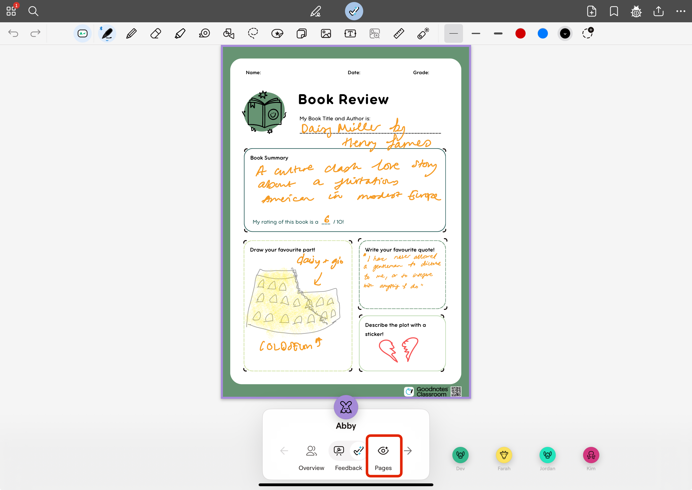Viewport: 692px width, 490px height.
Task: Select the thickest stroke width
Action: [x=498, y=33]
